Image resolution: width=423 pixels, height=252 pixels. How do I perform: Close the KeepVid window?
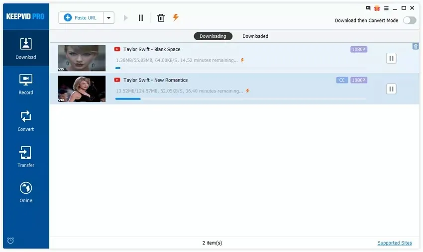tap(412, 8)
